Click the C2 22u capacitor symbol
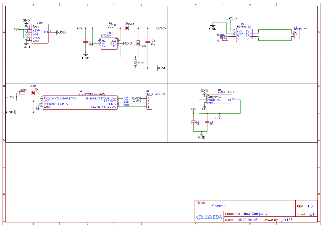 point(148,41)
